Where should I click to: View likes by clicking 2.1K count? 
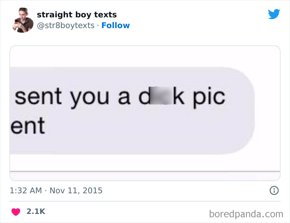point(36,211)
